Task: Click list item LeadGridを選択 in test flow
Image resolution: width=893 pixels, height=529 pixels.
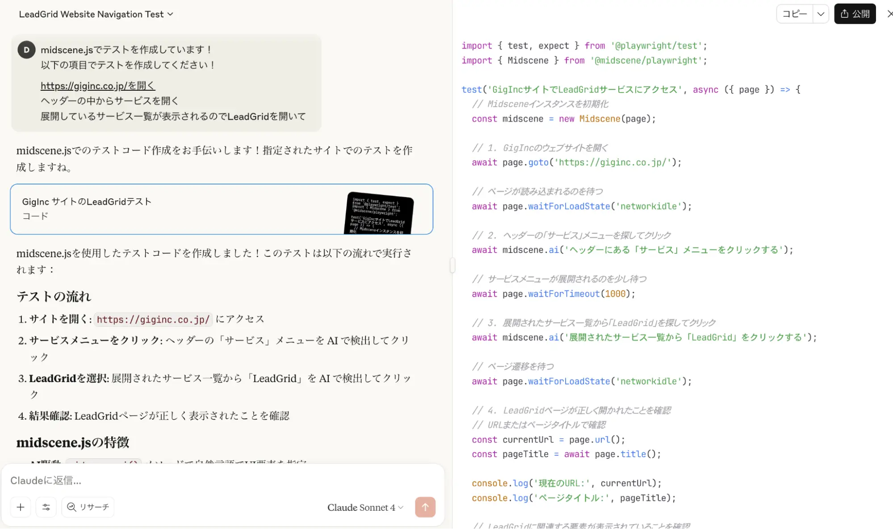Action: point(214,386)
